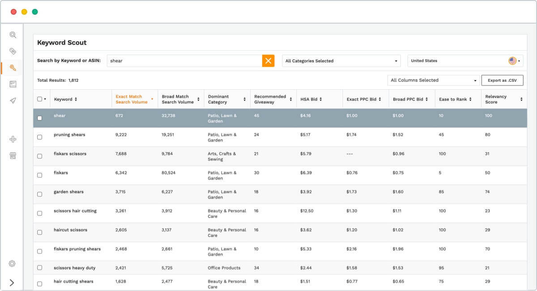Viewport: 537px width, 291px height.
Task: Export results with Export as .CSV
Action: click(502, 80)
